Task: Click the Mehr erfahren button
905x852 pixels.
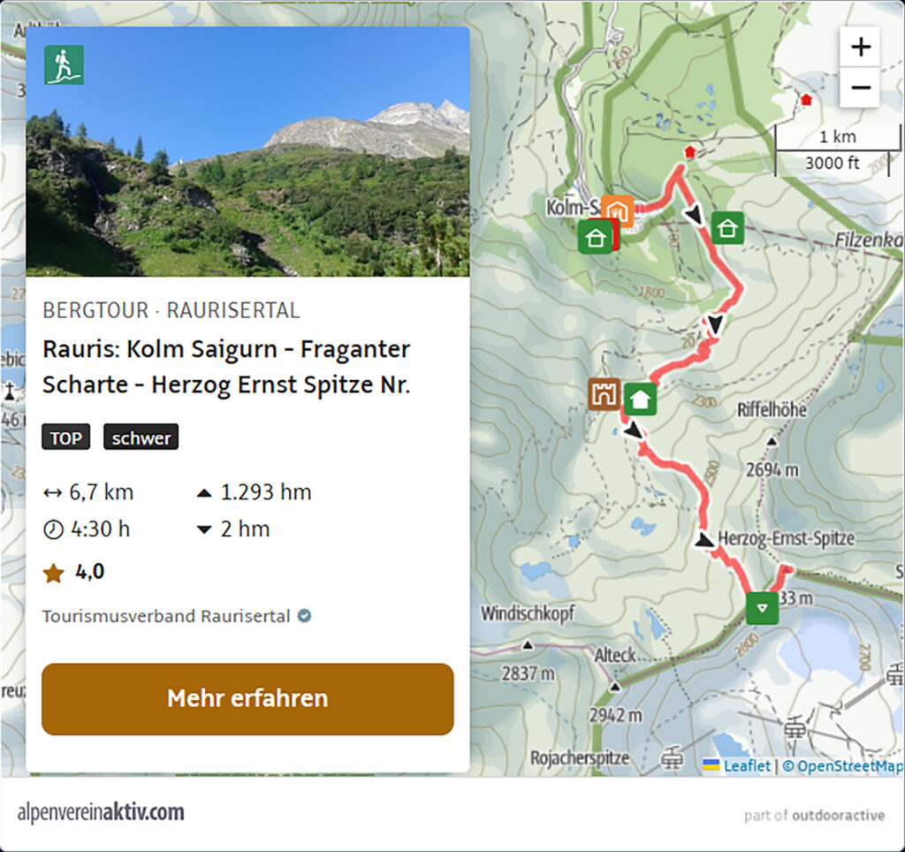Action: (247, 699)
